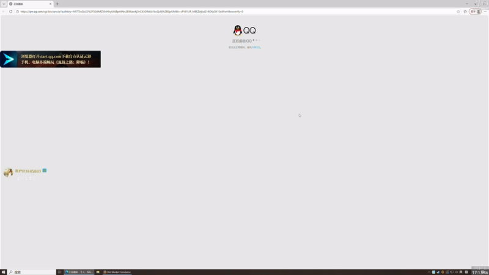Click the taskbar search box

(32, 272)
